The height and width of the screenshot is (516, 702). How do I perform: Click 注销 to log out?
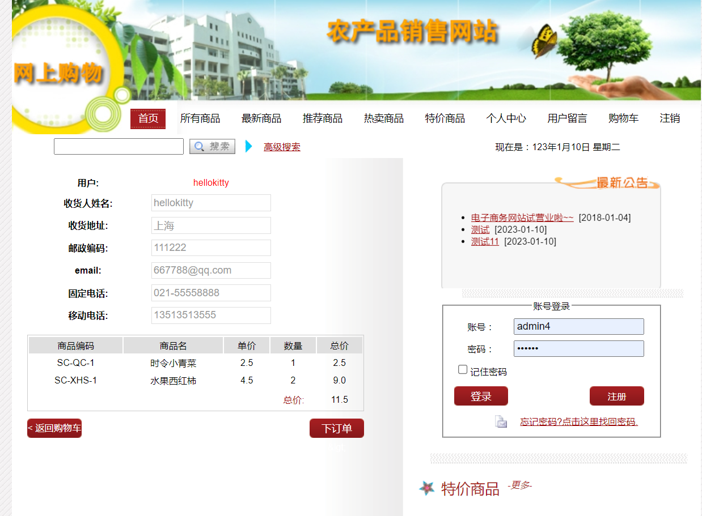click(x=670, y=118)
